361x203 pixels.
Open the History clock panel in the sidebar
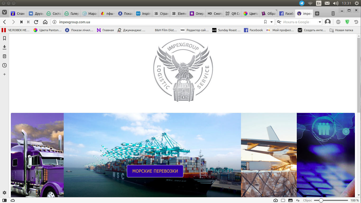[4, 65]
